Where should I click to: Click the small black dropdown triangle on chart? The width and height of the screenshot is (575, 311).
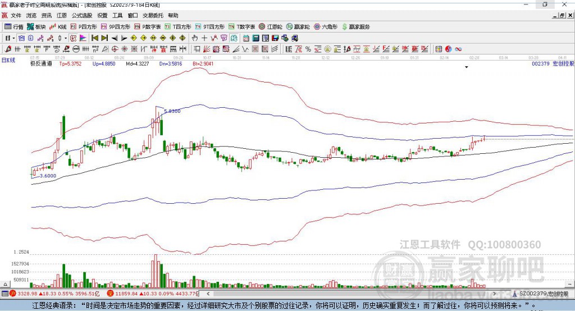tap(467, 67)
